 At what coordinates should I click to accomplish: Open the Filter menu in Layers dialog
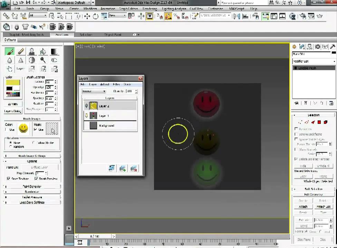[116, 84]
